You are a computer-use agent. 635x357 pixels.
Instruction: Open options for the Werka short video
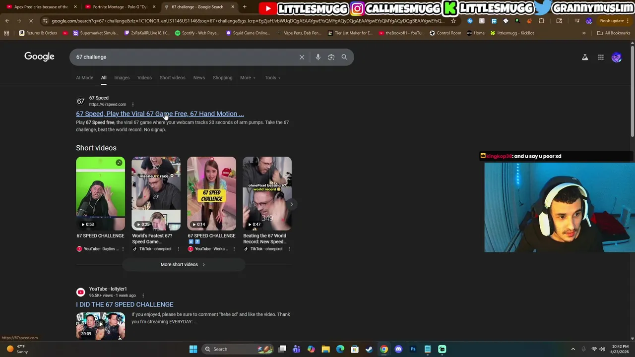[234, 249]
